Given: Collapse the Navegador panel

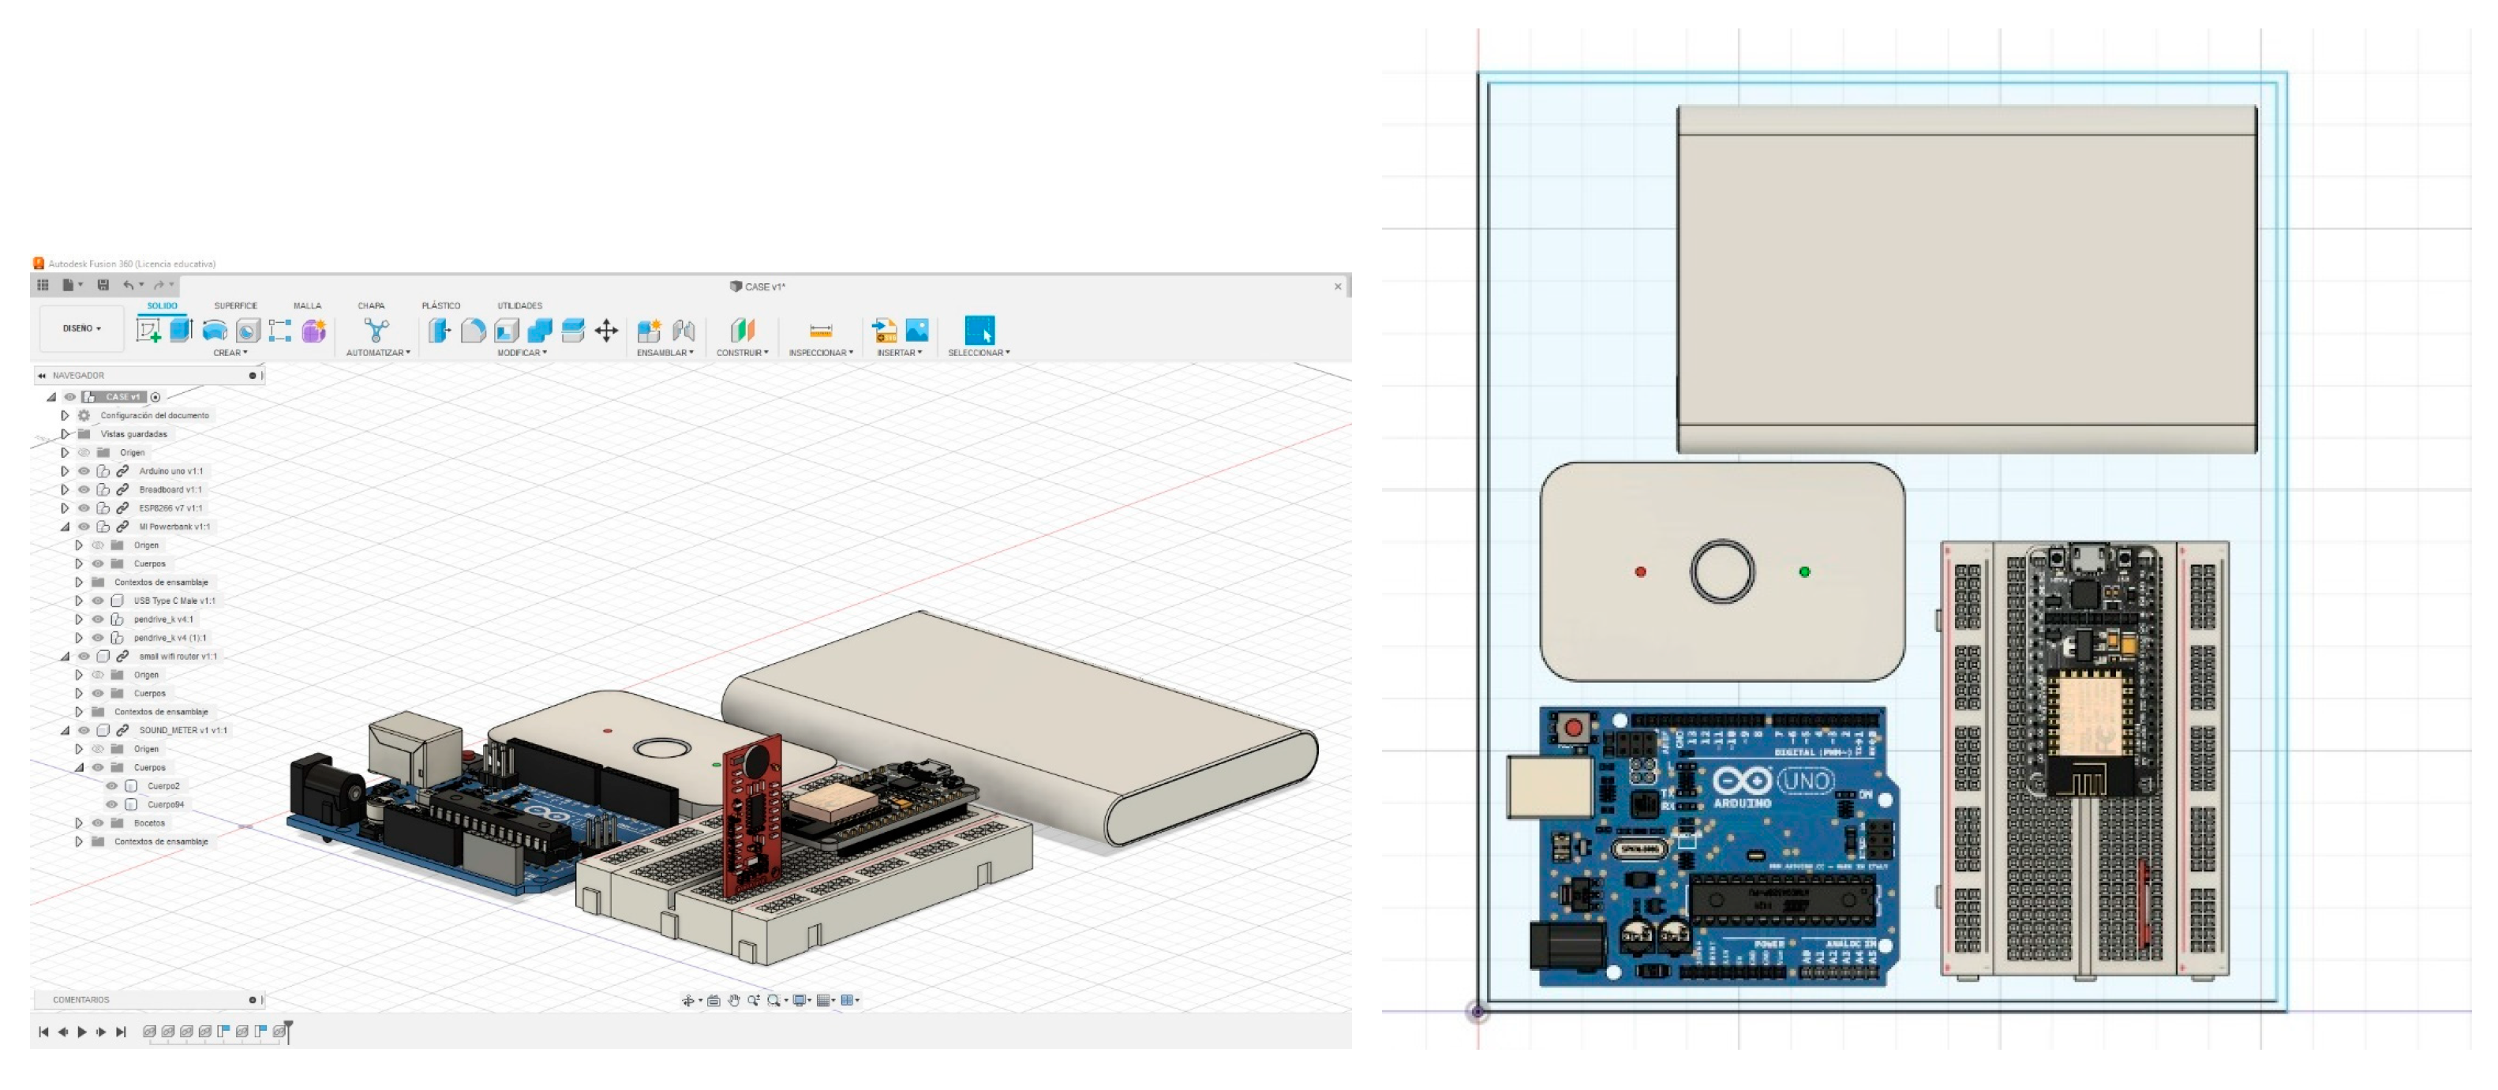Looking at the screenshot, I should (x=41, y=375).
